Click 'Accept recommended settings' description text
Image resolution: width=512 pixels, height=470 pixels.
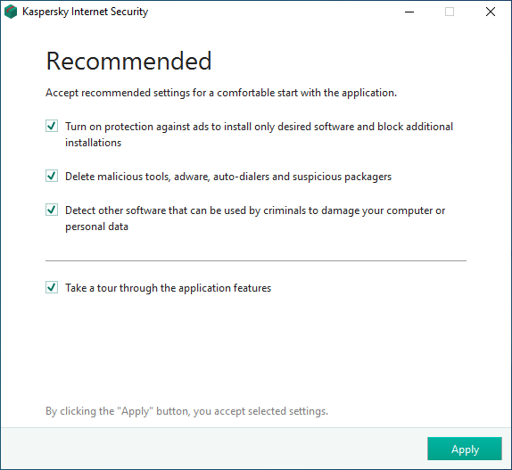click(221, 93)
